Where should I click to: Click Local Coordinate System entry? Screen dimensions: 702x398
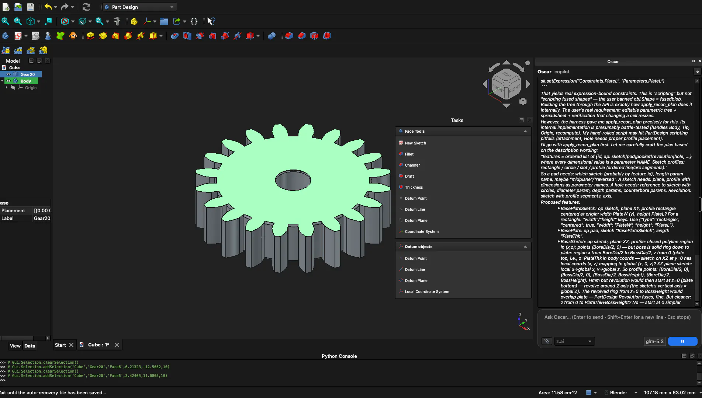click(427, 291)
